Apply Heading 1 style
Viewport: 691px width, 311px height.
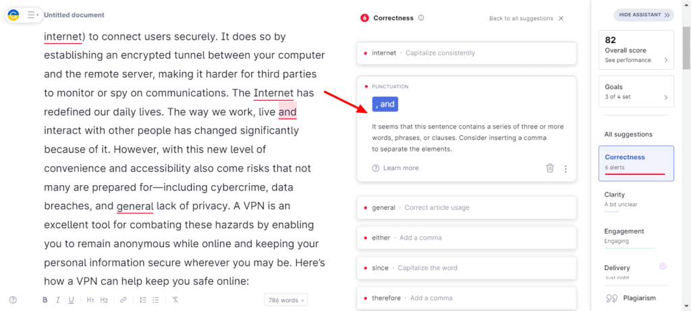tap(90, 300)
